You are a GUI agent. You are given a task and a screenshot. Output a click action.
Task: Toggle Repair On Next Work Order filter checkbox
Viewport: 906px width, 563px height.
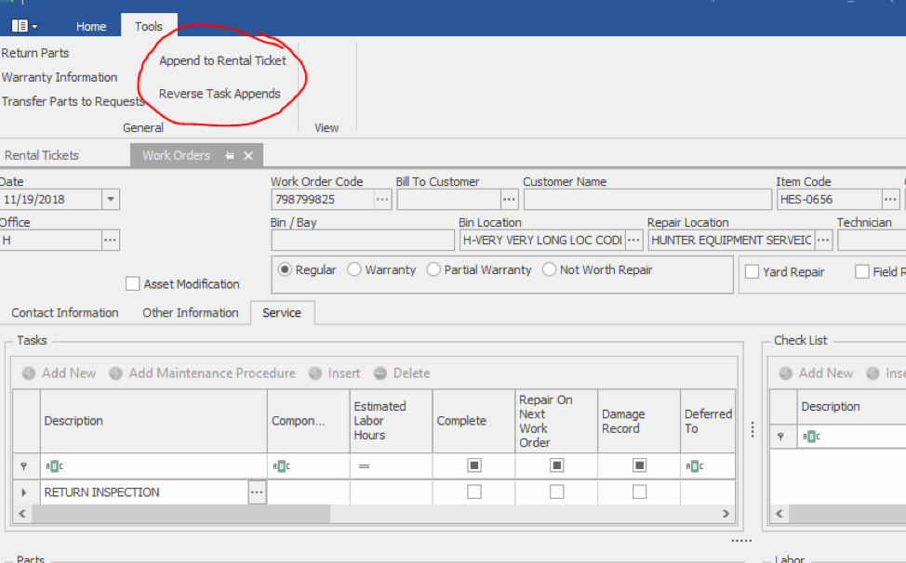pos(556,465)
